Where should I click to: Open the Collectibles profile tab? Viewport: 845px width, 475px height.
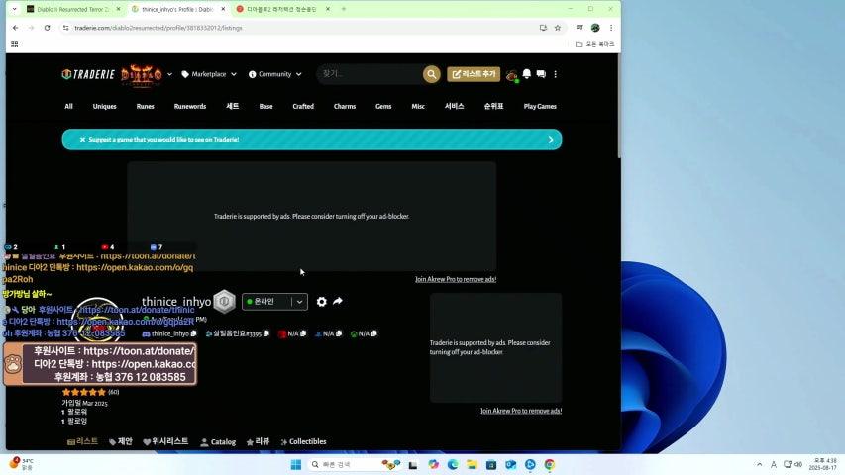click(303, 441)
